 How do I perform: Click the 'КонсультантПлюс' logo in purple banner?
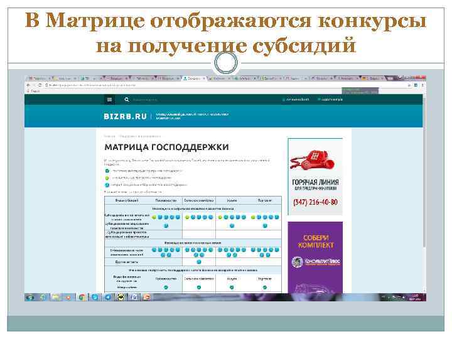[316, 262]
